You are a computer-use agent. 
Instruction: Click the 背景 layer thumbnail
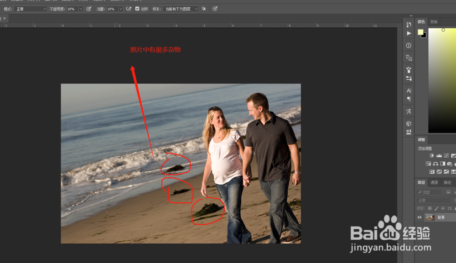[430, 217]
